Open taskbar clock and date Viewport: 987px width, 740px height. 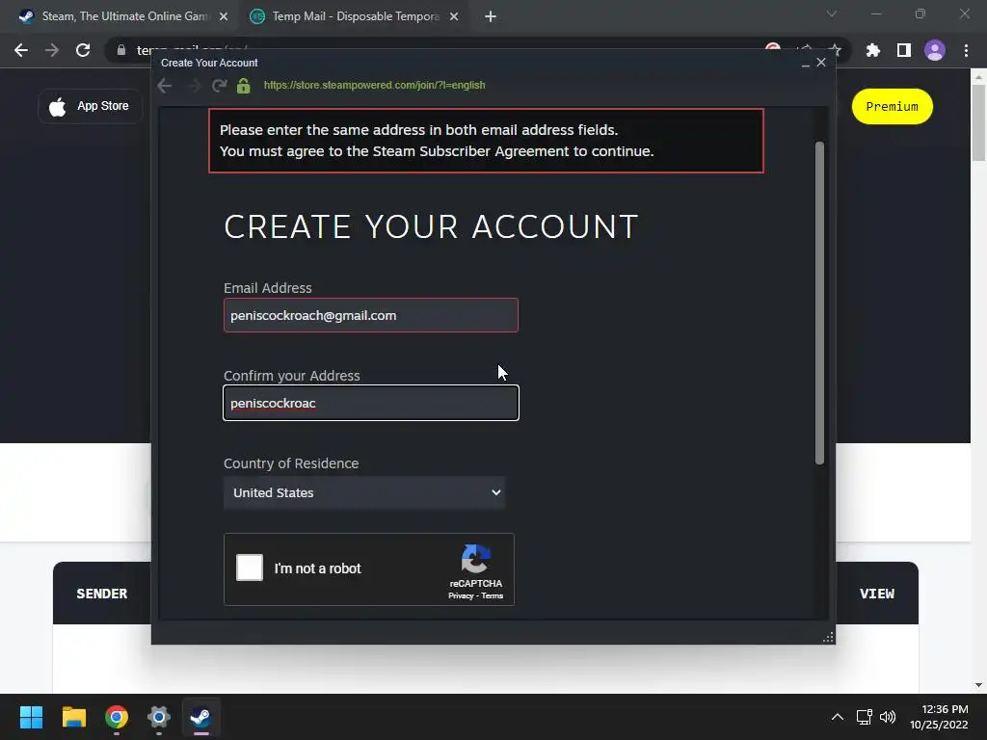click(x=939, y=717)
